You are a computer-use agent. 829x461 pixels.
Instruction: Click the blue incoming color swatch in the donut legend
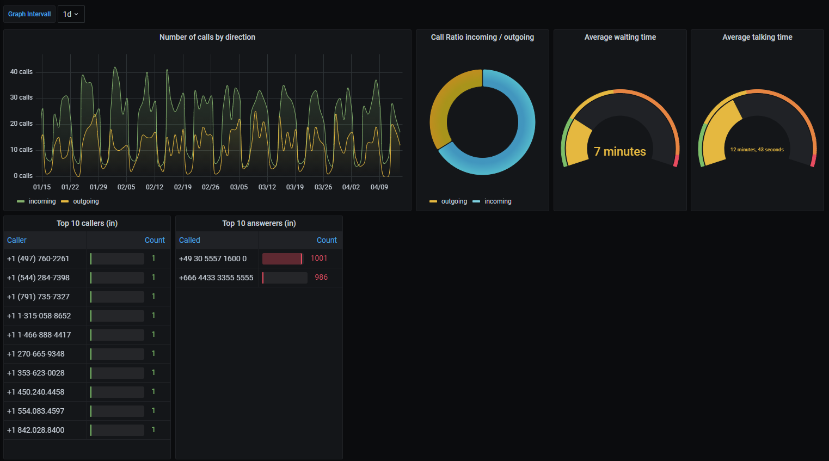pyautogui.click(x=476, y=201)
